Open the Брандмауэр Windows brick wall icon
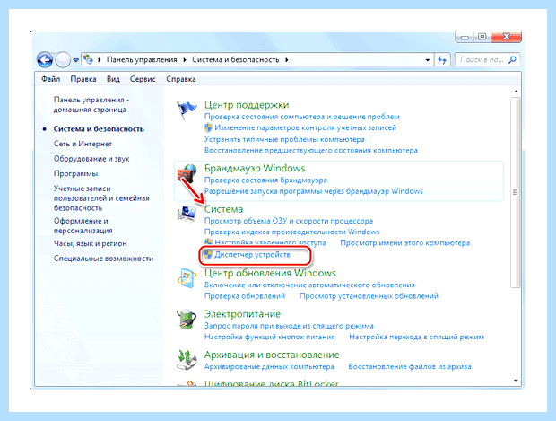This screenshot has width=556, height=421. pos(187,173)
